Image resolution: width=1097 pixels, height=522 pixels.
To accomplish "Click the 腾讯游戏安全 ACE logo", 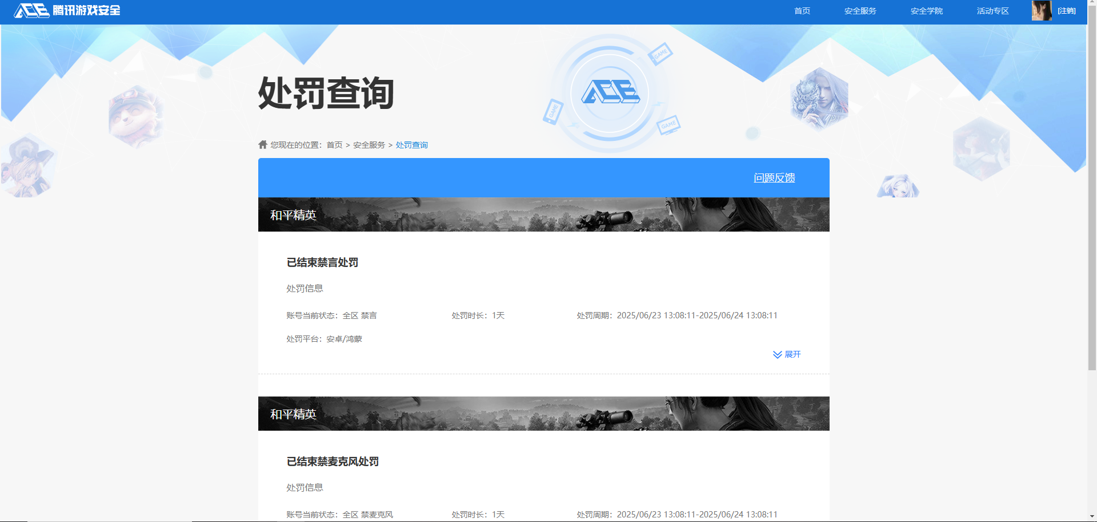I will [66, 10].
